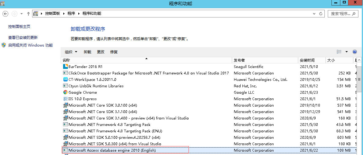Viewport: 363px width, 155px height.
Task: Expand the 组织 dropdown menu
Action: click(71, 52)
